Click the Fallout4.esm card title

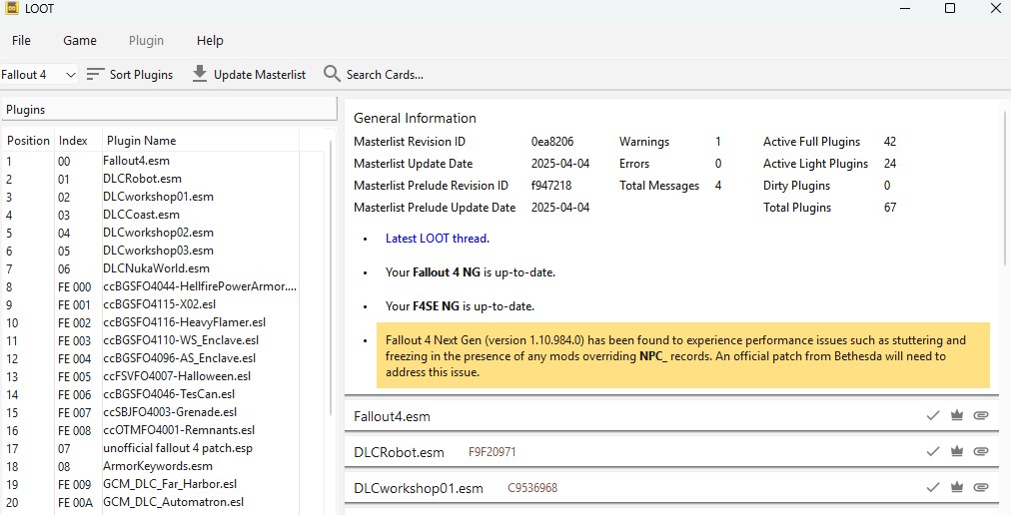[392, 416]
